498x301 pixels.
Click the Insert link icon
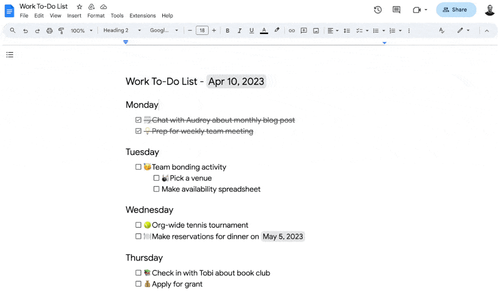[292, 30]
